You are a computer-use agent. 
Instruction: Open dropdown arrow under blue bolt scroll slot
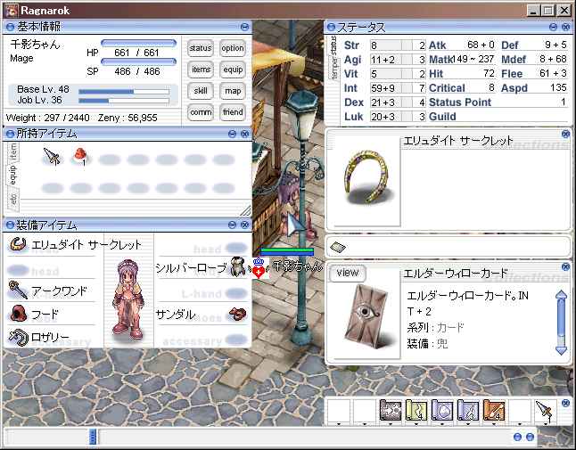point(468,423)
